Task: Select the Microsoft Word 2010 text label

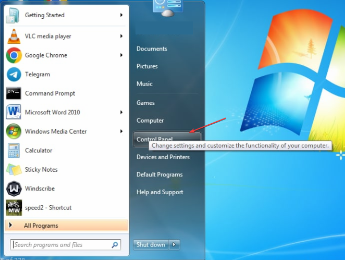Action: pyautogui.click(x=52, y=112)
